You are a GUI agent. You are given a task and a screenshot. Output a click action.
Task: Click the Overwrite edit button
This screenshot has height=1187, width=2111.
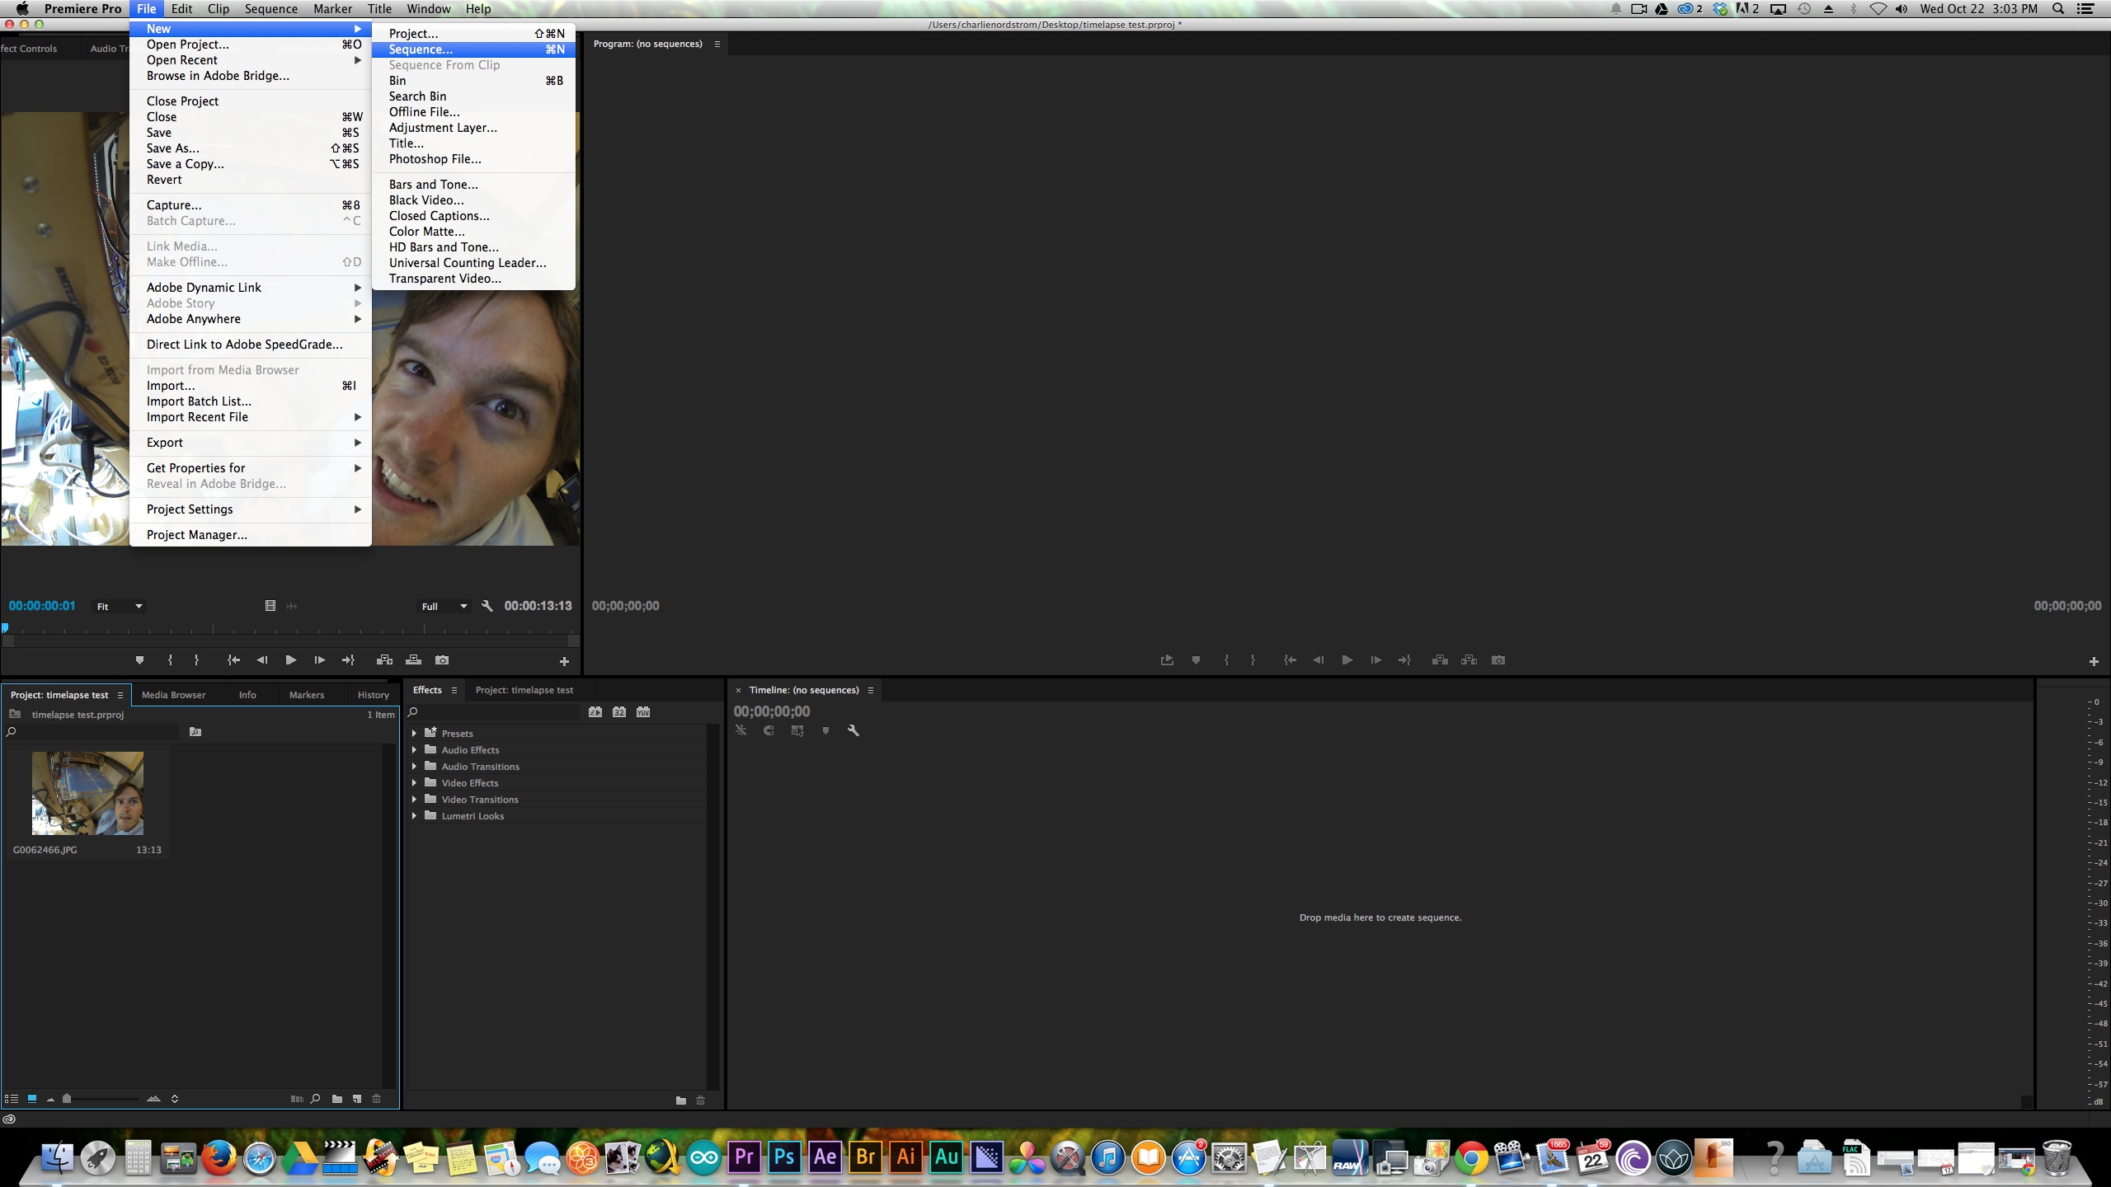(414, 660)
